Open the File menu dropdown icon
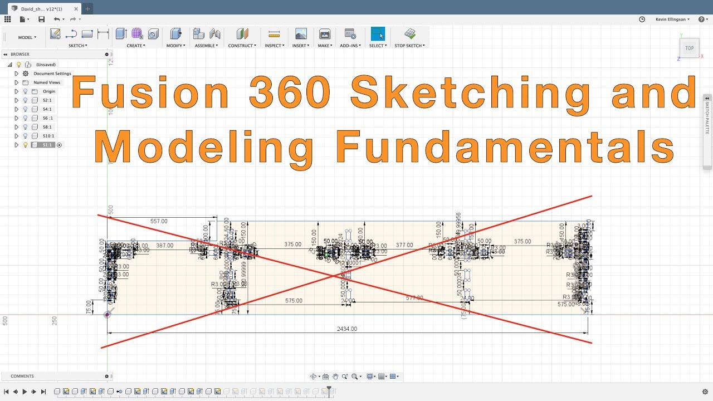This screenshot has width=713, height=401. tap(24, 19)
